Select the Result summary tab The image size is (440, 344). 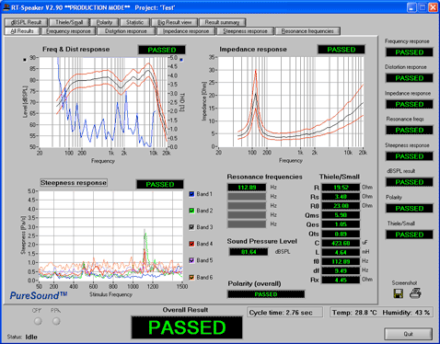pyautogui.click(x=222, y=22)
